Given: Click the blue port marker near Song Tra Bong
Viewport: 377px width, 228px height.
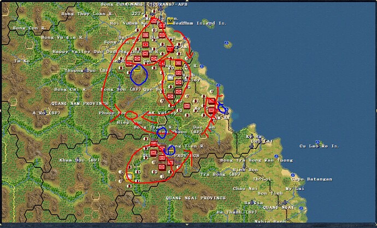Looking at the screenshot, I should coord(276,156).
